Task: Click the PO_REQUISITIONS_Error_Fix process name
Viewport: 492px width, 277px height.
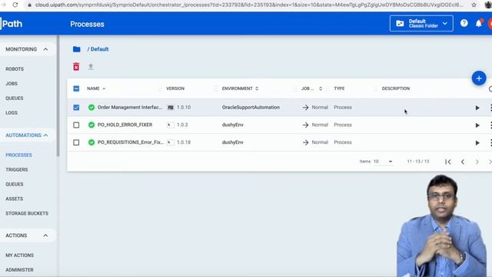Action: (131, 142)
